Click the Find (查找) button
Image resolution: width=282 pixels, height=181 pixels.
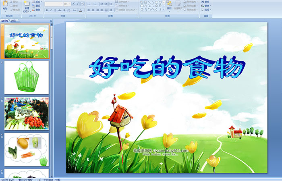click(x=205, y=2)
